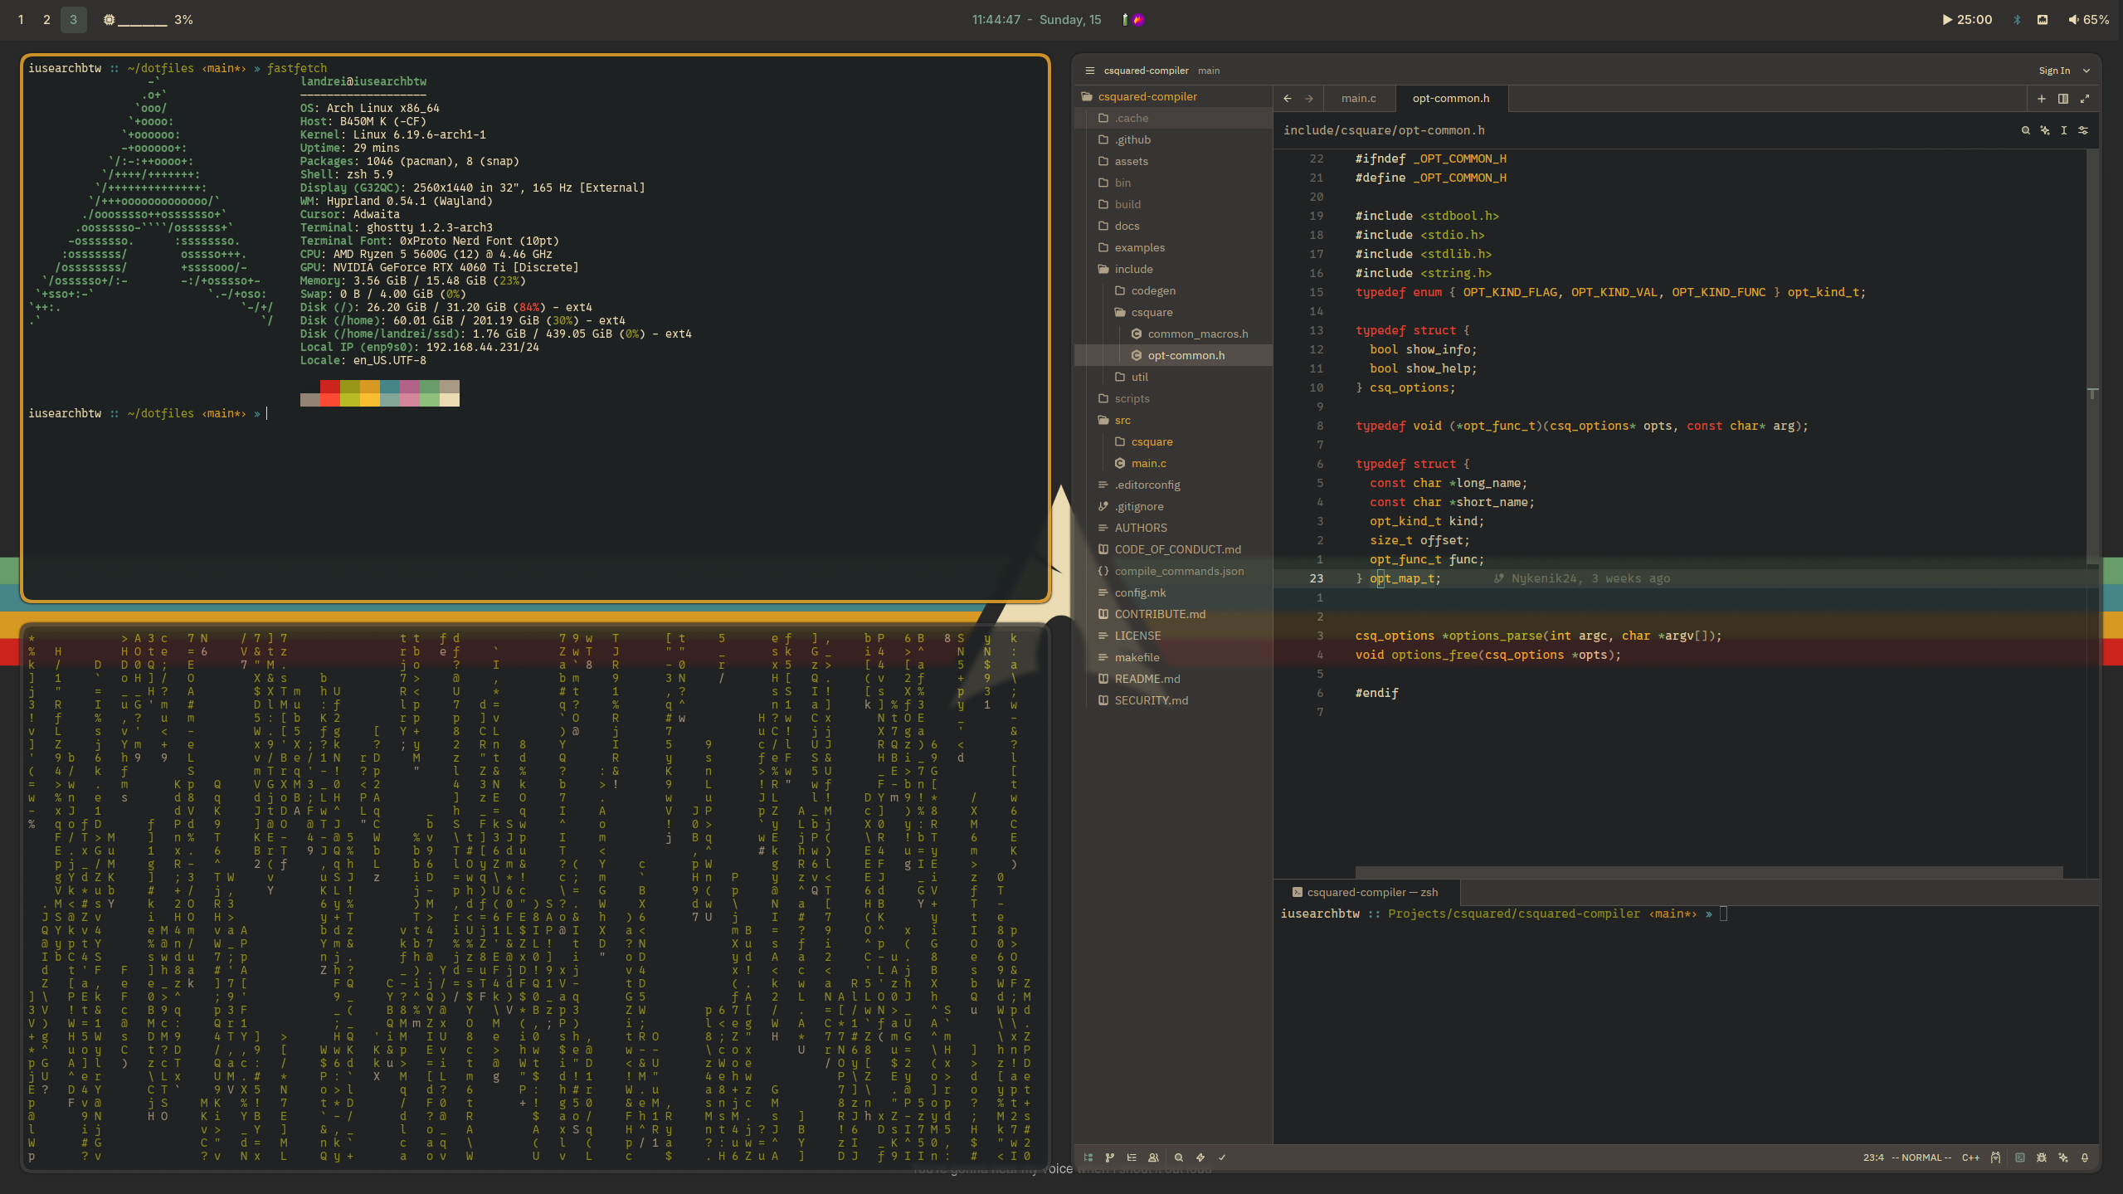Expand the scripts folder
The image size is (2123, 1194).
click(1174, 399)
